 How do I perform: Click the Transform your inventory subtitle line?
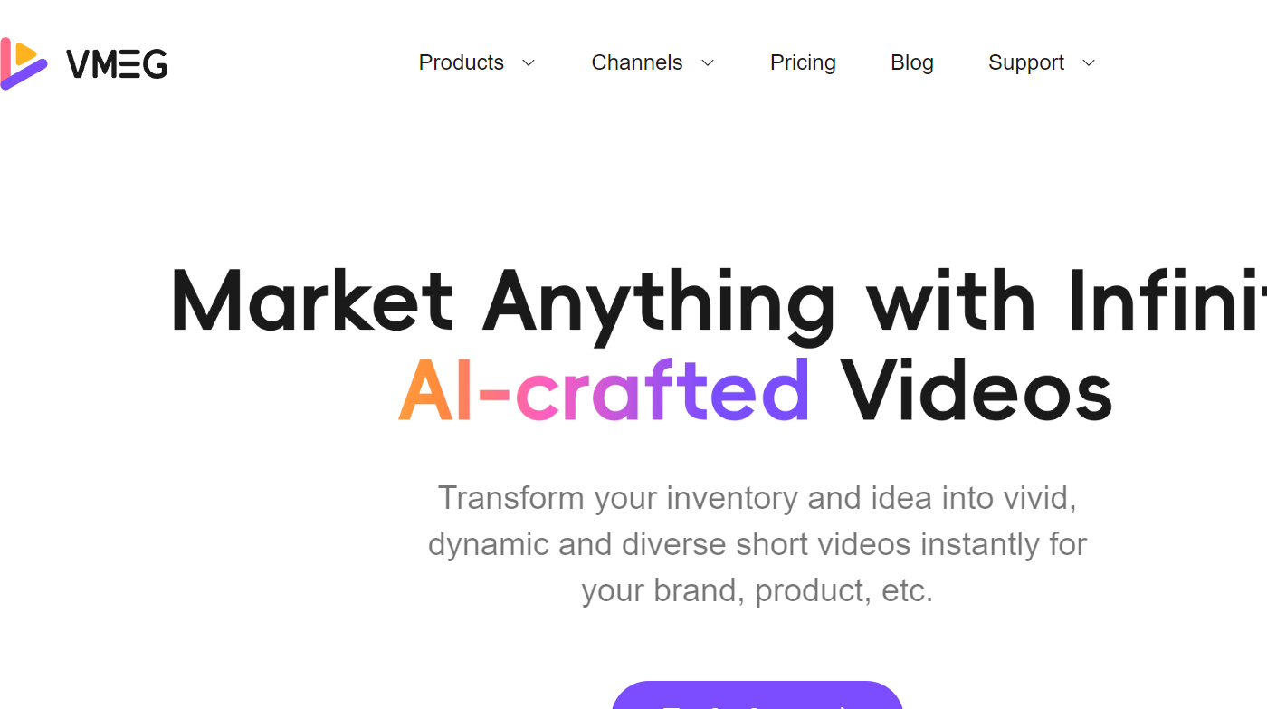pyautogui.click(x=757, y=498)
